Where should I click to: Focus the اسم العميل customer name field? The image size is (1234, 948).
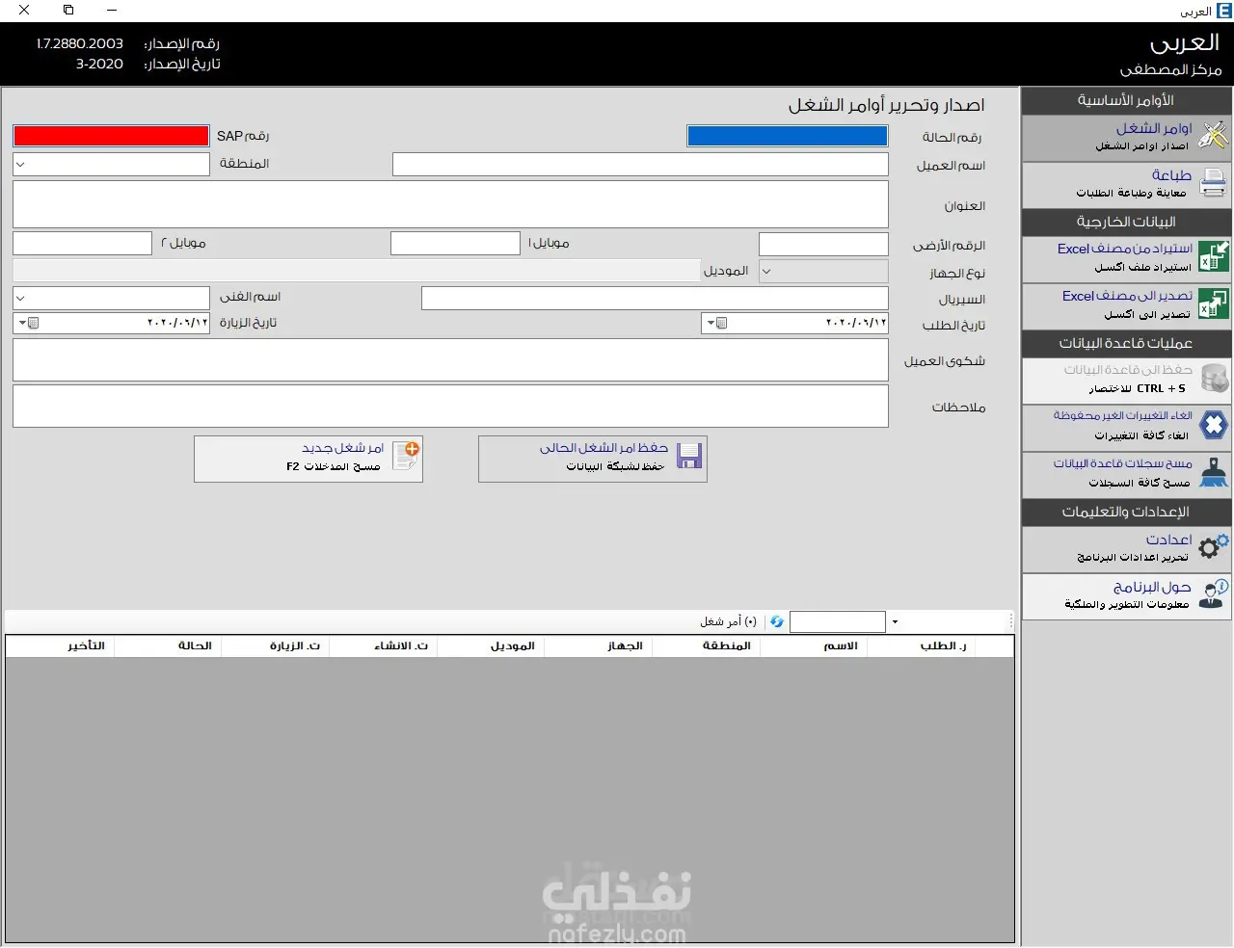click(640, 165)
